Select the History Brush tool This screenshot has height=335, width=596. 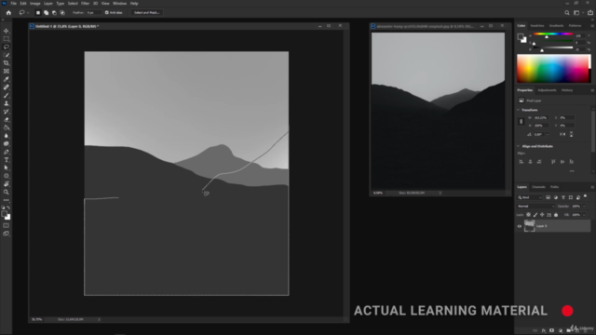7,112
